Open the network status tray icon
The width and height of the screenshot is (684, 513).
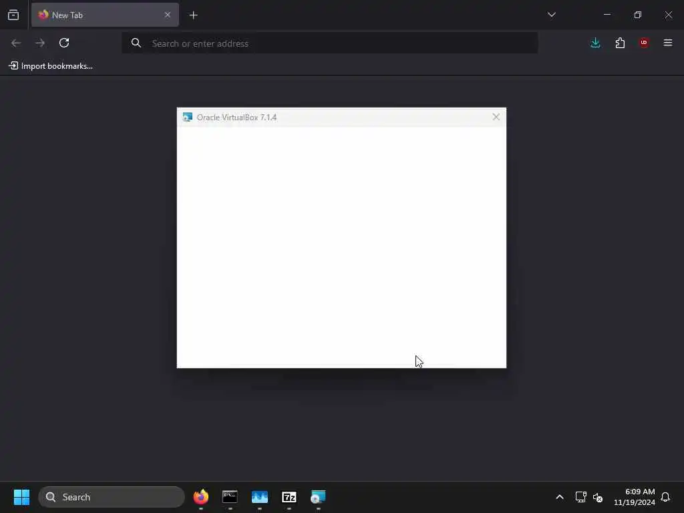click(x=580, y=497)
